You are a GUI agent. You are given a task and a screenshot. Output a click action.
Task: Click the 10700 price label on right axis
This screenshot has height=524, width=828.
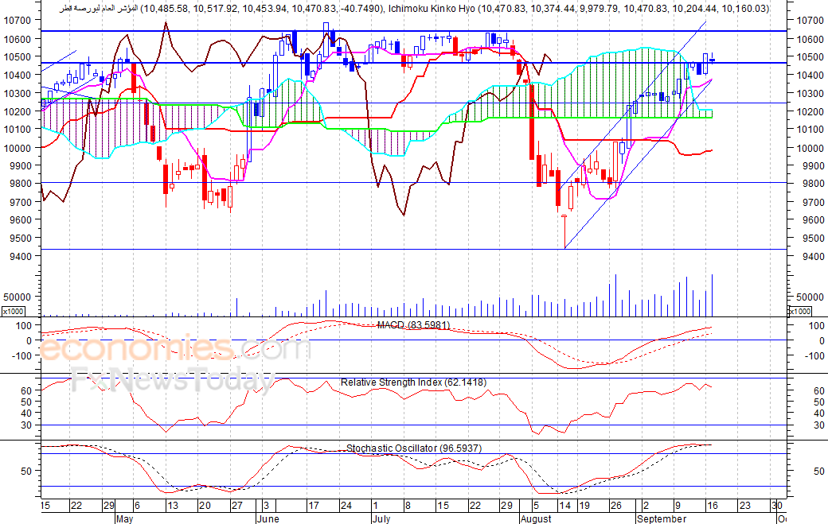click(810, 20)
